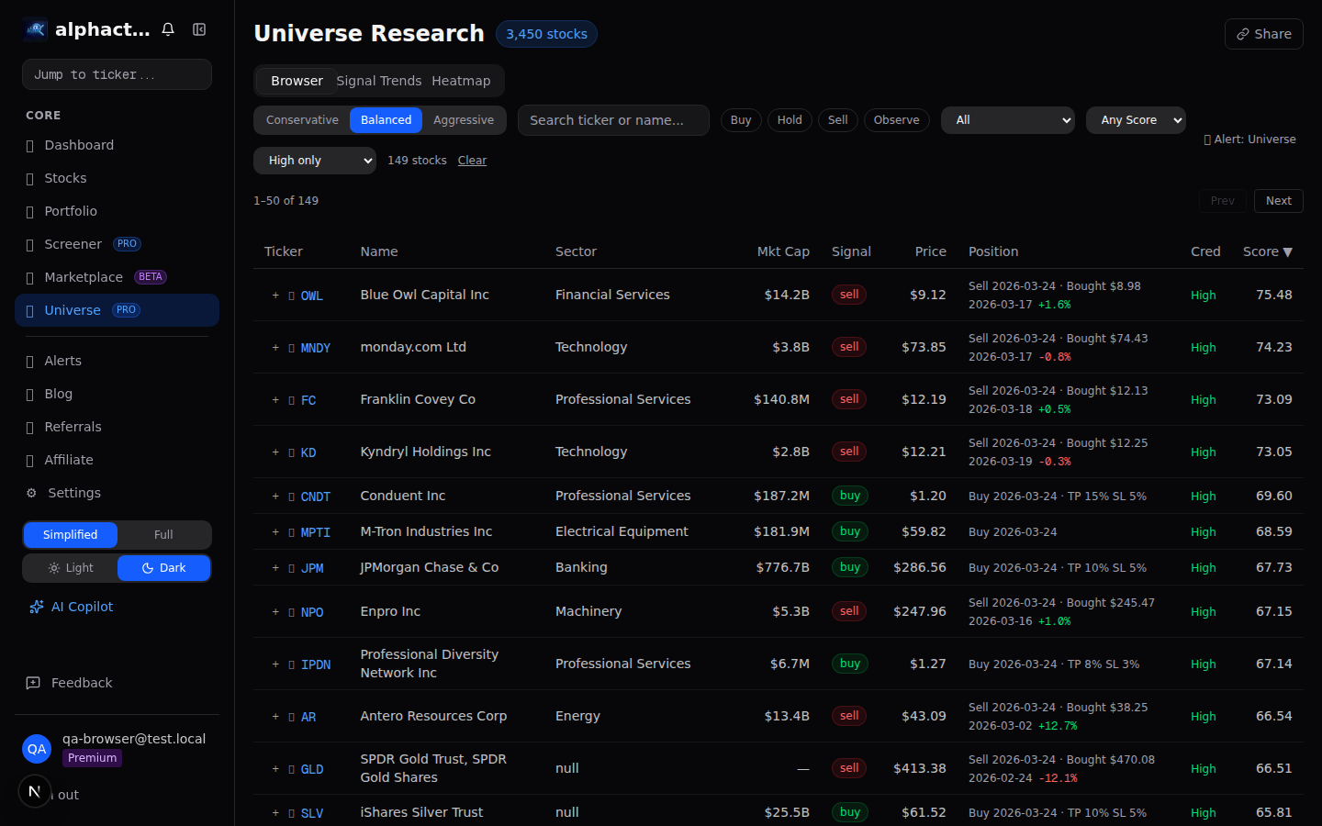The height and width of the screenshot is (826, 1322).
Task: Switch from Simplified to Full view
Action: (x=163, y=534)
